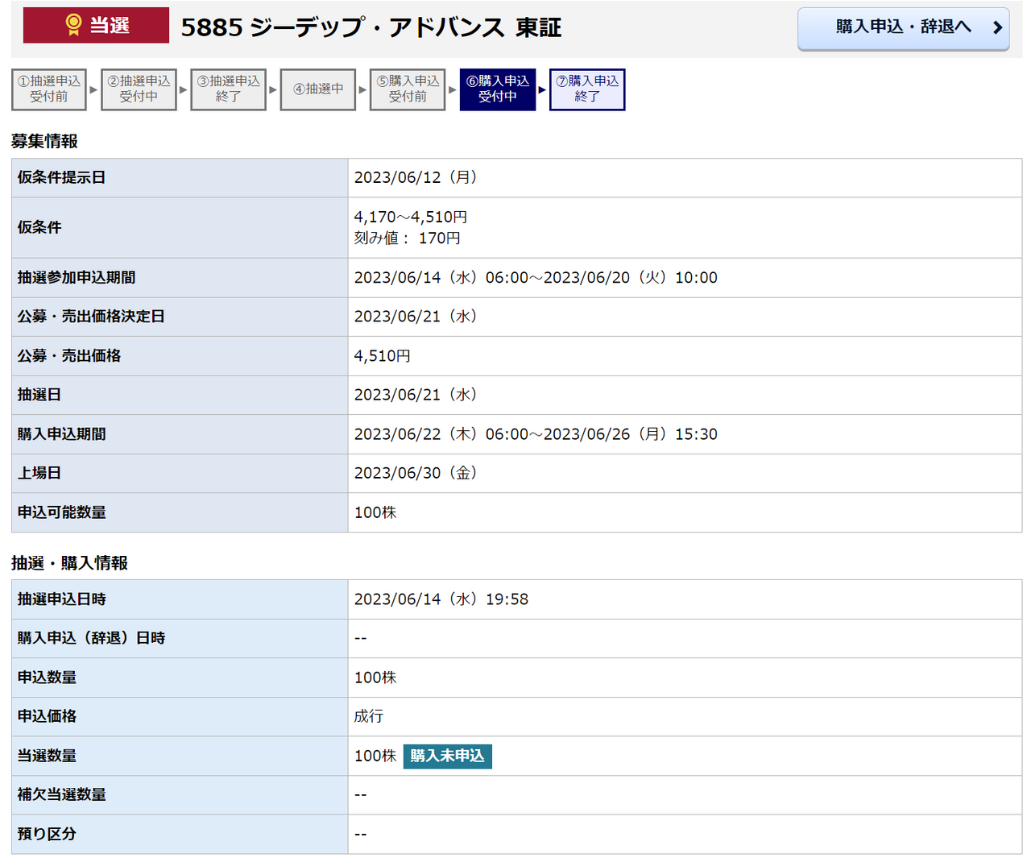
Task: Click the active ⑥購入申込受付中 step
Action: coord(497,89)
